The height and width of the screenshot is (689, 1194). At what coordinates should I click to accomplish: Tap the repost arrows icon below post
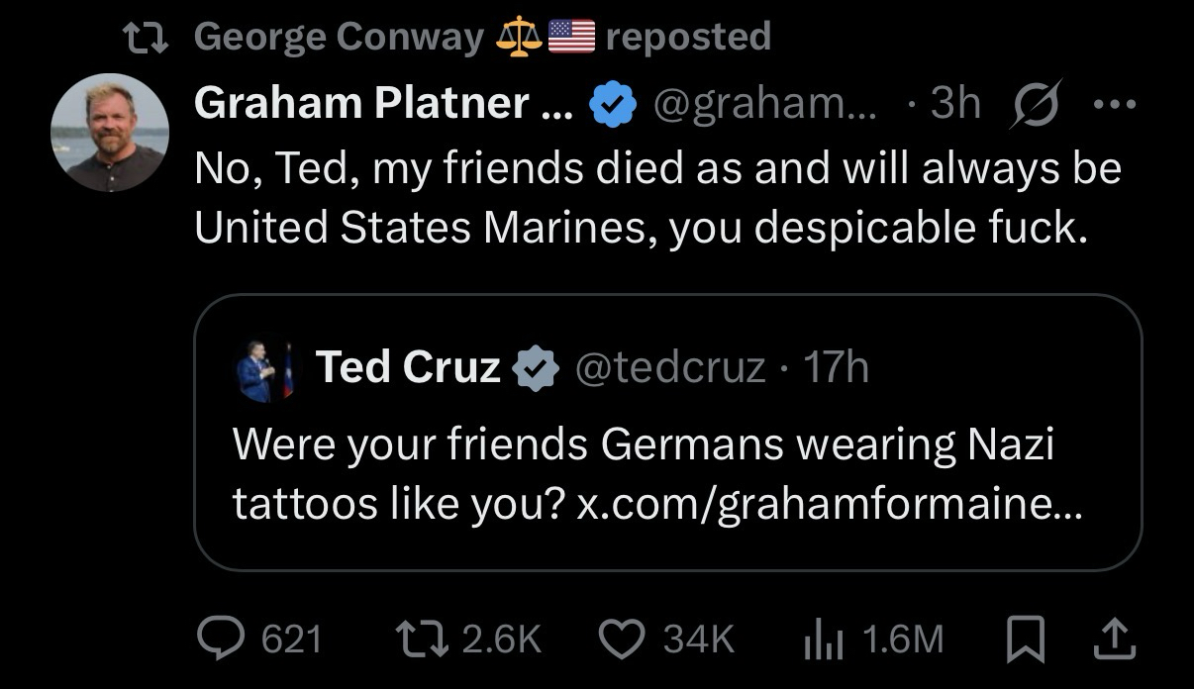click(x=422, y=639)
